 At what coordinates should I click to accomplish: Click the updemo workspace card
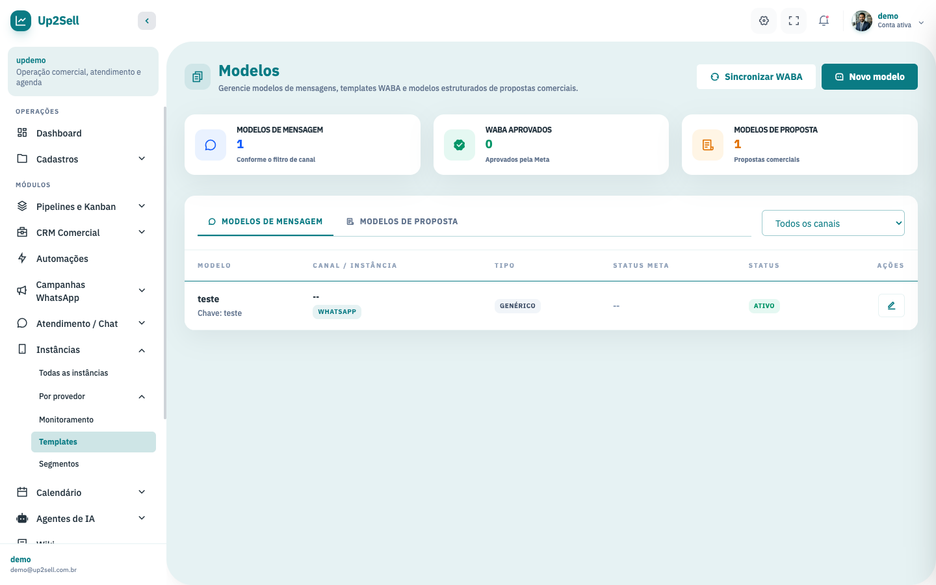pos(83,71)
